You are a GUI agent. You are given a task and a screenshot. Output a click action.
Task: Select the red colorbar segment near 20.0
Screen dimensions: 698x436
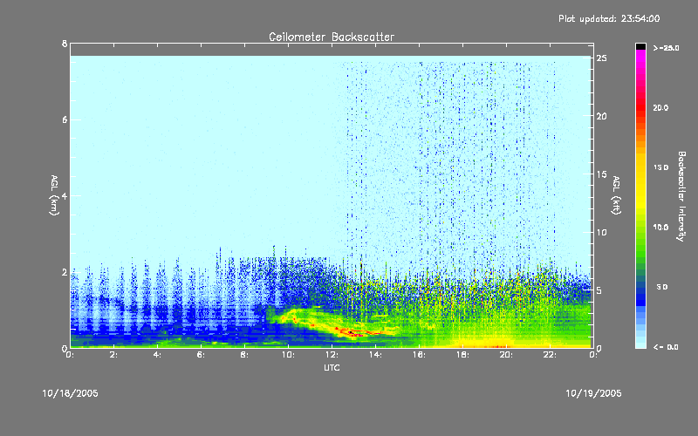coord(640,107)
